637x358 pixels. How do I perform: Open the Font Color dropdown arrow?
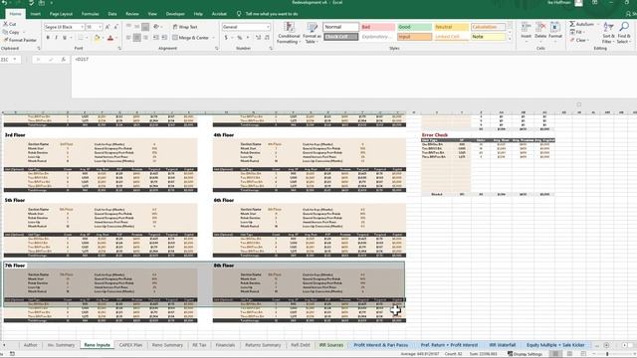tap(115, 38)
